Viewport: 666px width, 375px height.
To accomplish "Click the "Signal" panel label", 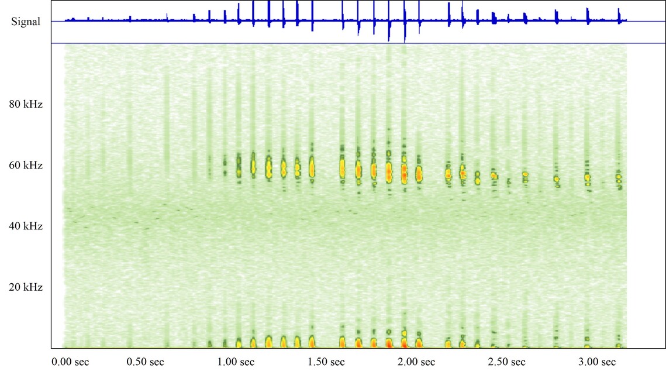I will [26, 22].
